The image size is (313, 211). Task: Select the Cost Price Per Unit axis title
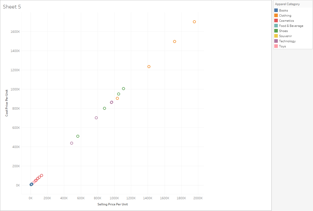click(7, 102)
